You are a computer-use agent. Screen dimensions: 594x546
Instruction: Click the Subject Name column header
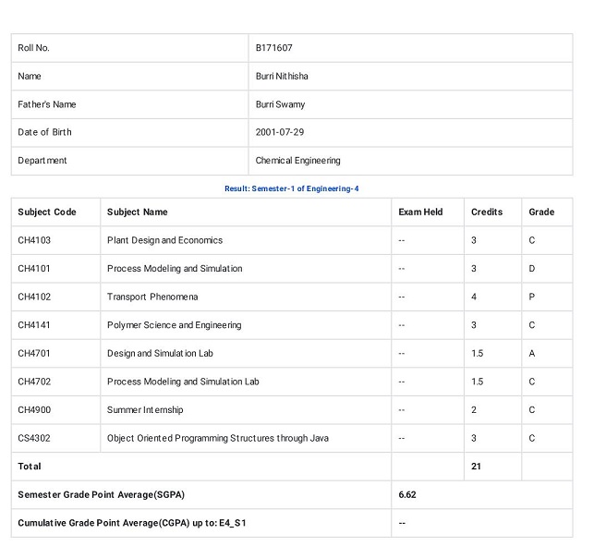pos(137,212)
